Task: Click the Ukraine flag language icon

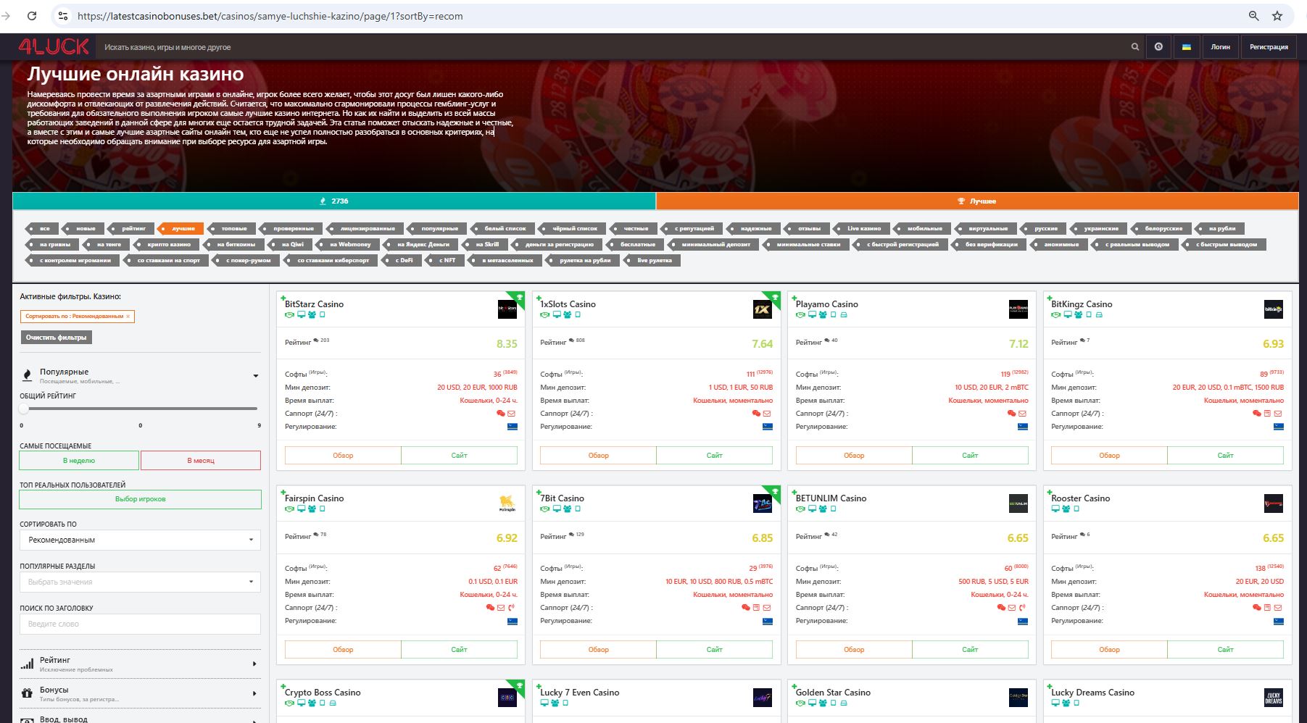Action: coord(1187,47)
